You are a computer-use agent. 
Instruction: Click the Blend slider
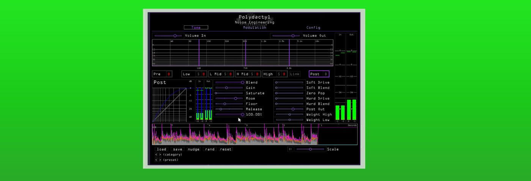coord(229,82)
